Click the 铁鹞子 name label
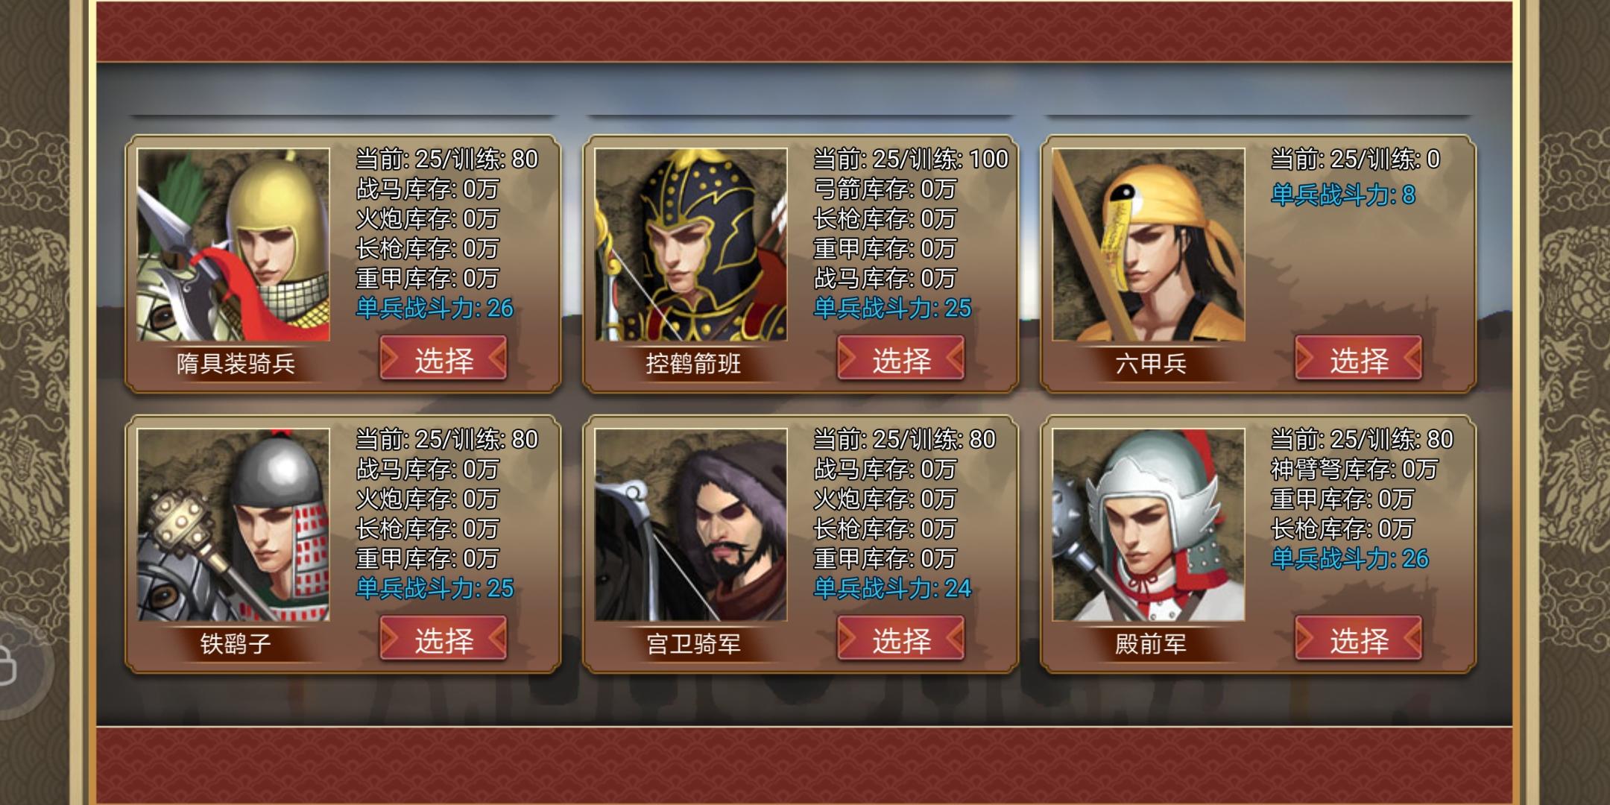 [236, 644]
